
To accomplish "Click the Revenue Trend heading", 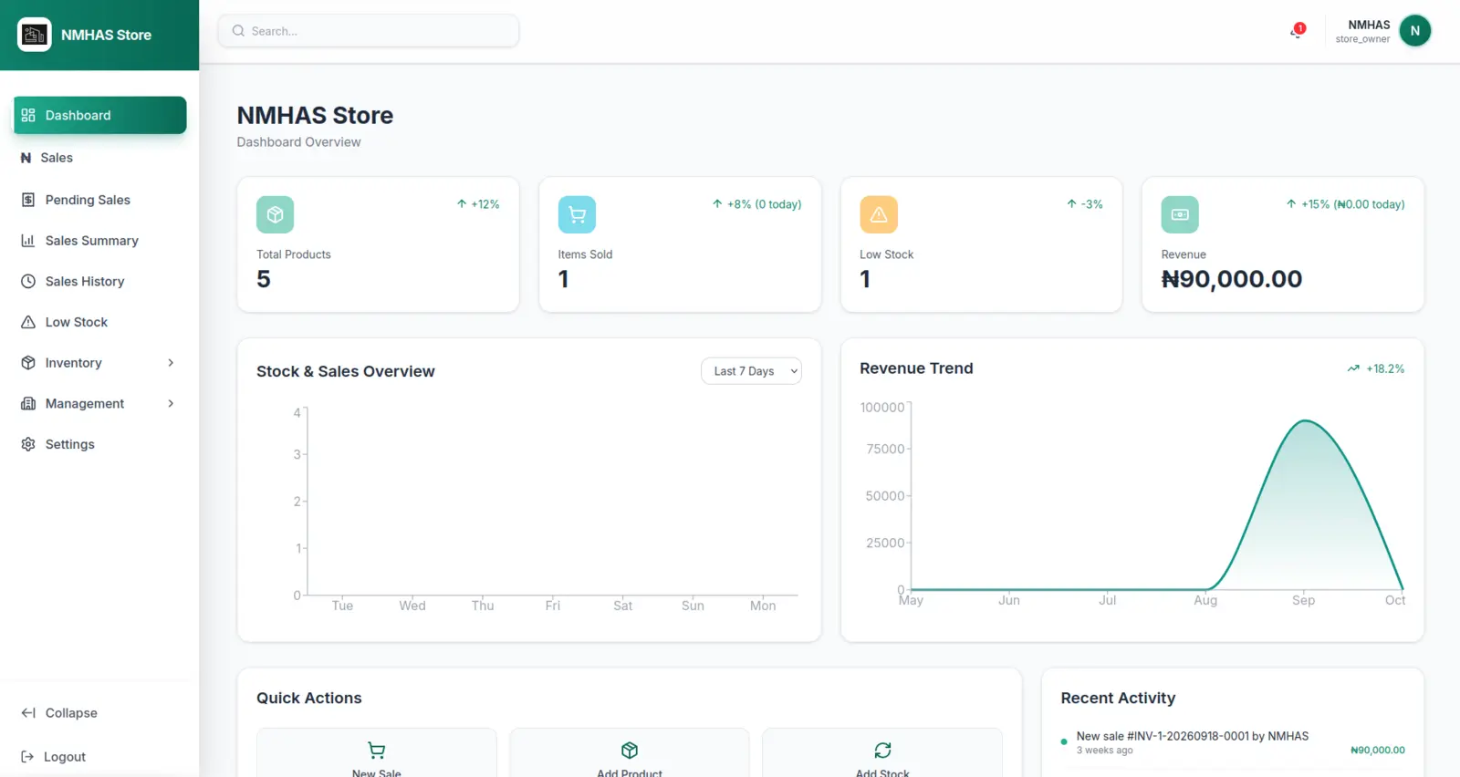I will click(916, 368).
